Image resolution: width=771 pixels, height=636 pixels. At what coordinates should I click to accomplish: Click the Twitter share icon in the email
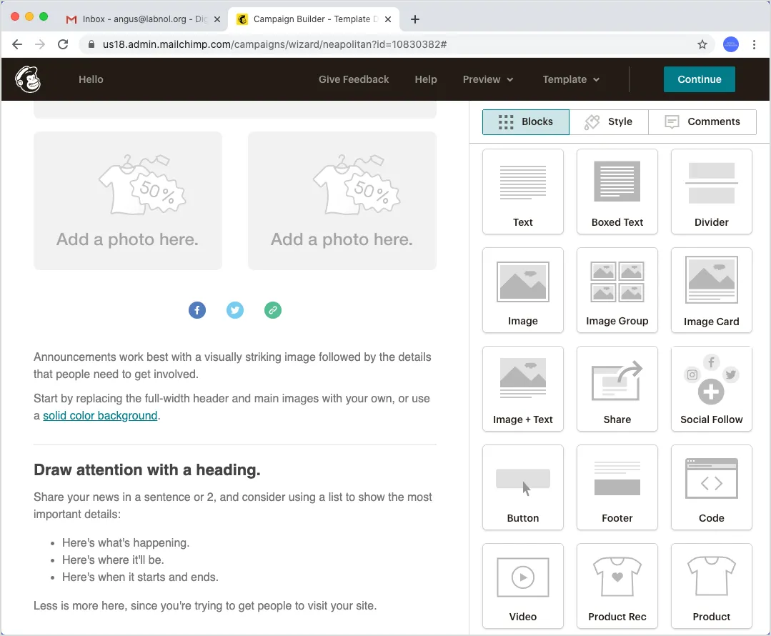tap(235, 309)
